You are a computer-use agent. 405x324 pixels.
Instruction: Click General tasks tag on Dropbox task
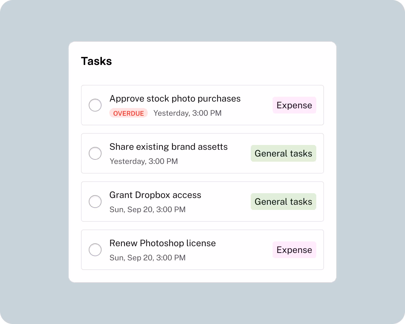click(x=283, y=202)
